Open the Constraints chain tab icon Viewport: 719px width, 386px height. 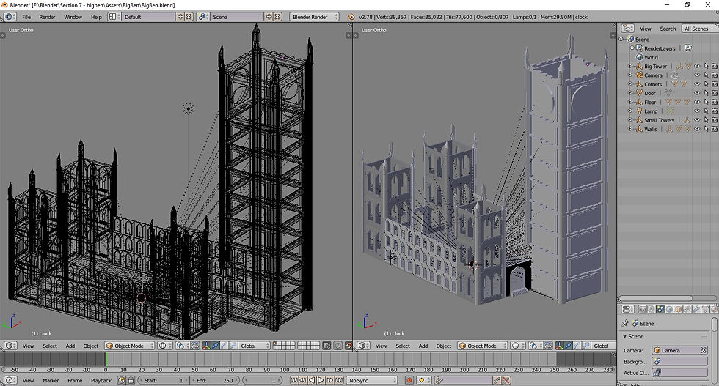tap(687, 310)
